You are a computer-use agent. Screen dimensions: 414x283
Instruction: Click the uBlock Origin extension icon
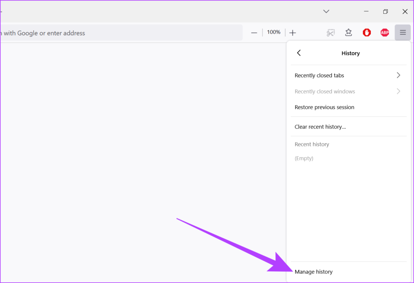[x=367, y=32]
